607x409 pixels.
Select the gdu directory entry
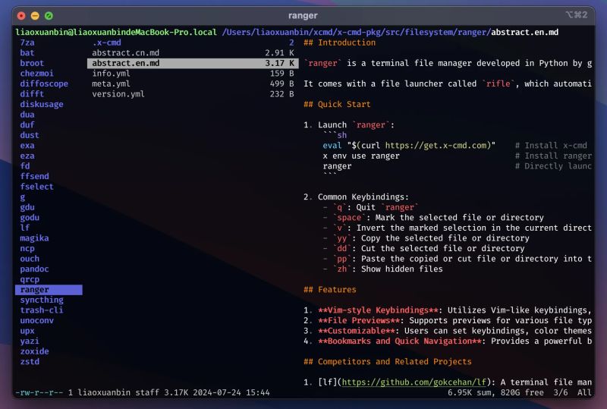pos(27,207)
